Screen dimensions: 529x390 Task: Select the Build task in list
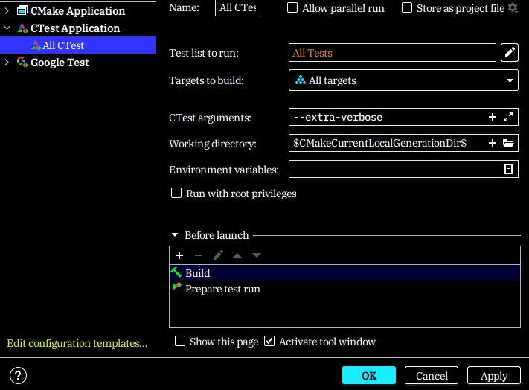pyautogui.click(x=198, y=273)
